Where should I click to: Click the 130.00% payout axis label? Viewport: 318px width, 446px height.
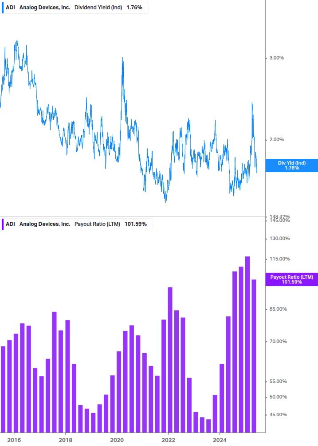(279, 238)
